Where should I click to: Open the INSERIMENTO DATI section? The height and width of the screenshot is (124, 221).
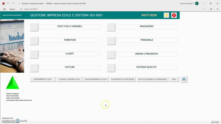[x=43, y=79]
